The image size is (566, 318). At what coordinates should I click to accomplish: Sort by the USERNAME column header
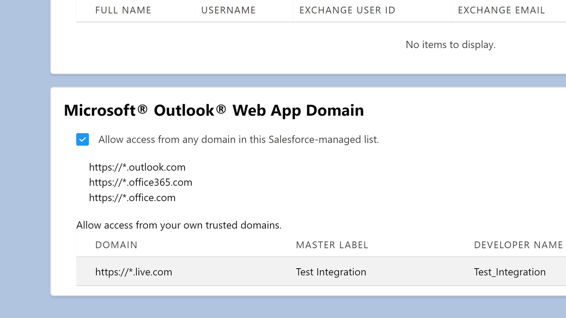click(228, 10)
